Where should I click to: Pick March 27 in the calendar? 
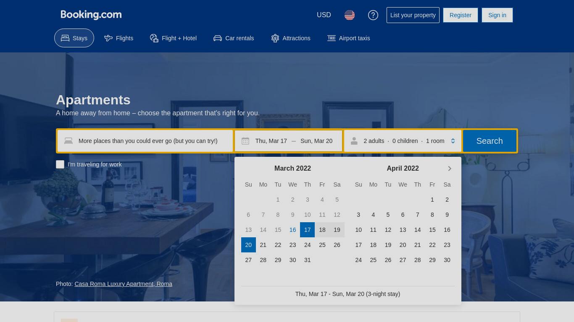(x=248, y=260)
